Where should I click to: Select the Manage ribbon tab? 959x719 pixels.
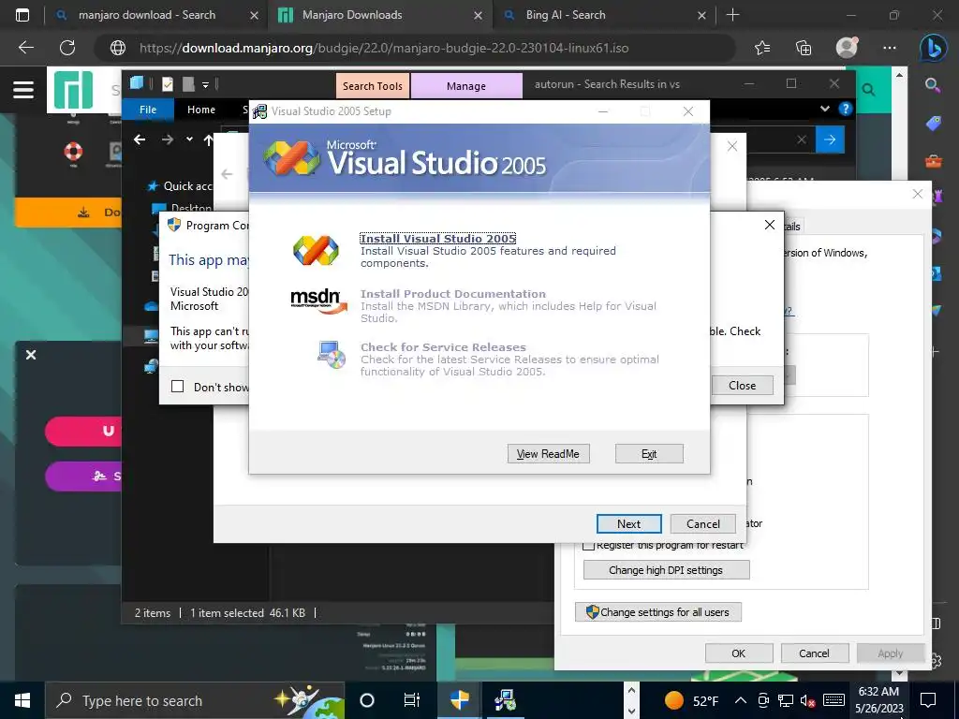coord(466,86)
